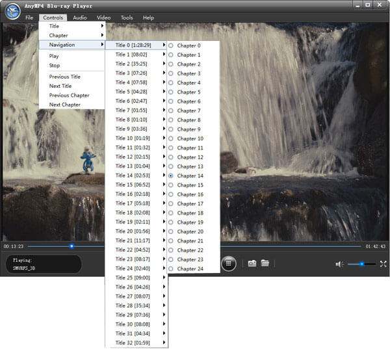Expand the Title 28 [35:34] submenu
Viewport: 390px width, 364px height.
pos(136,305)
